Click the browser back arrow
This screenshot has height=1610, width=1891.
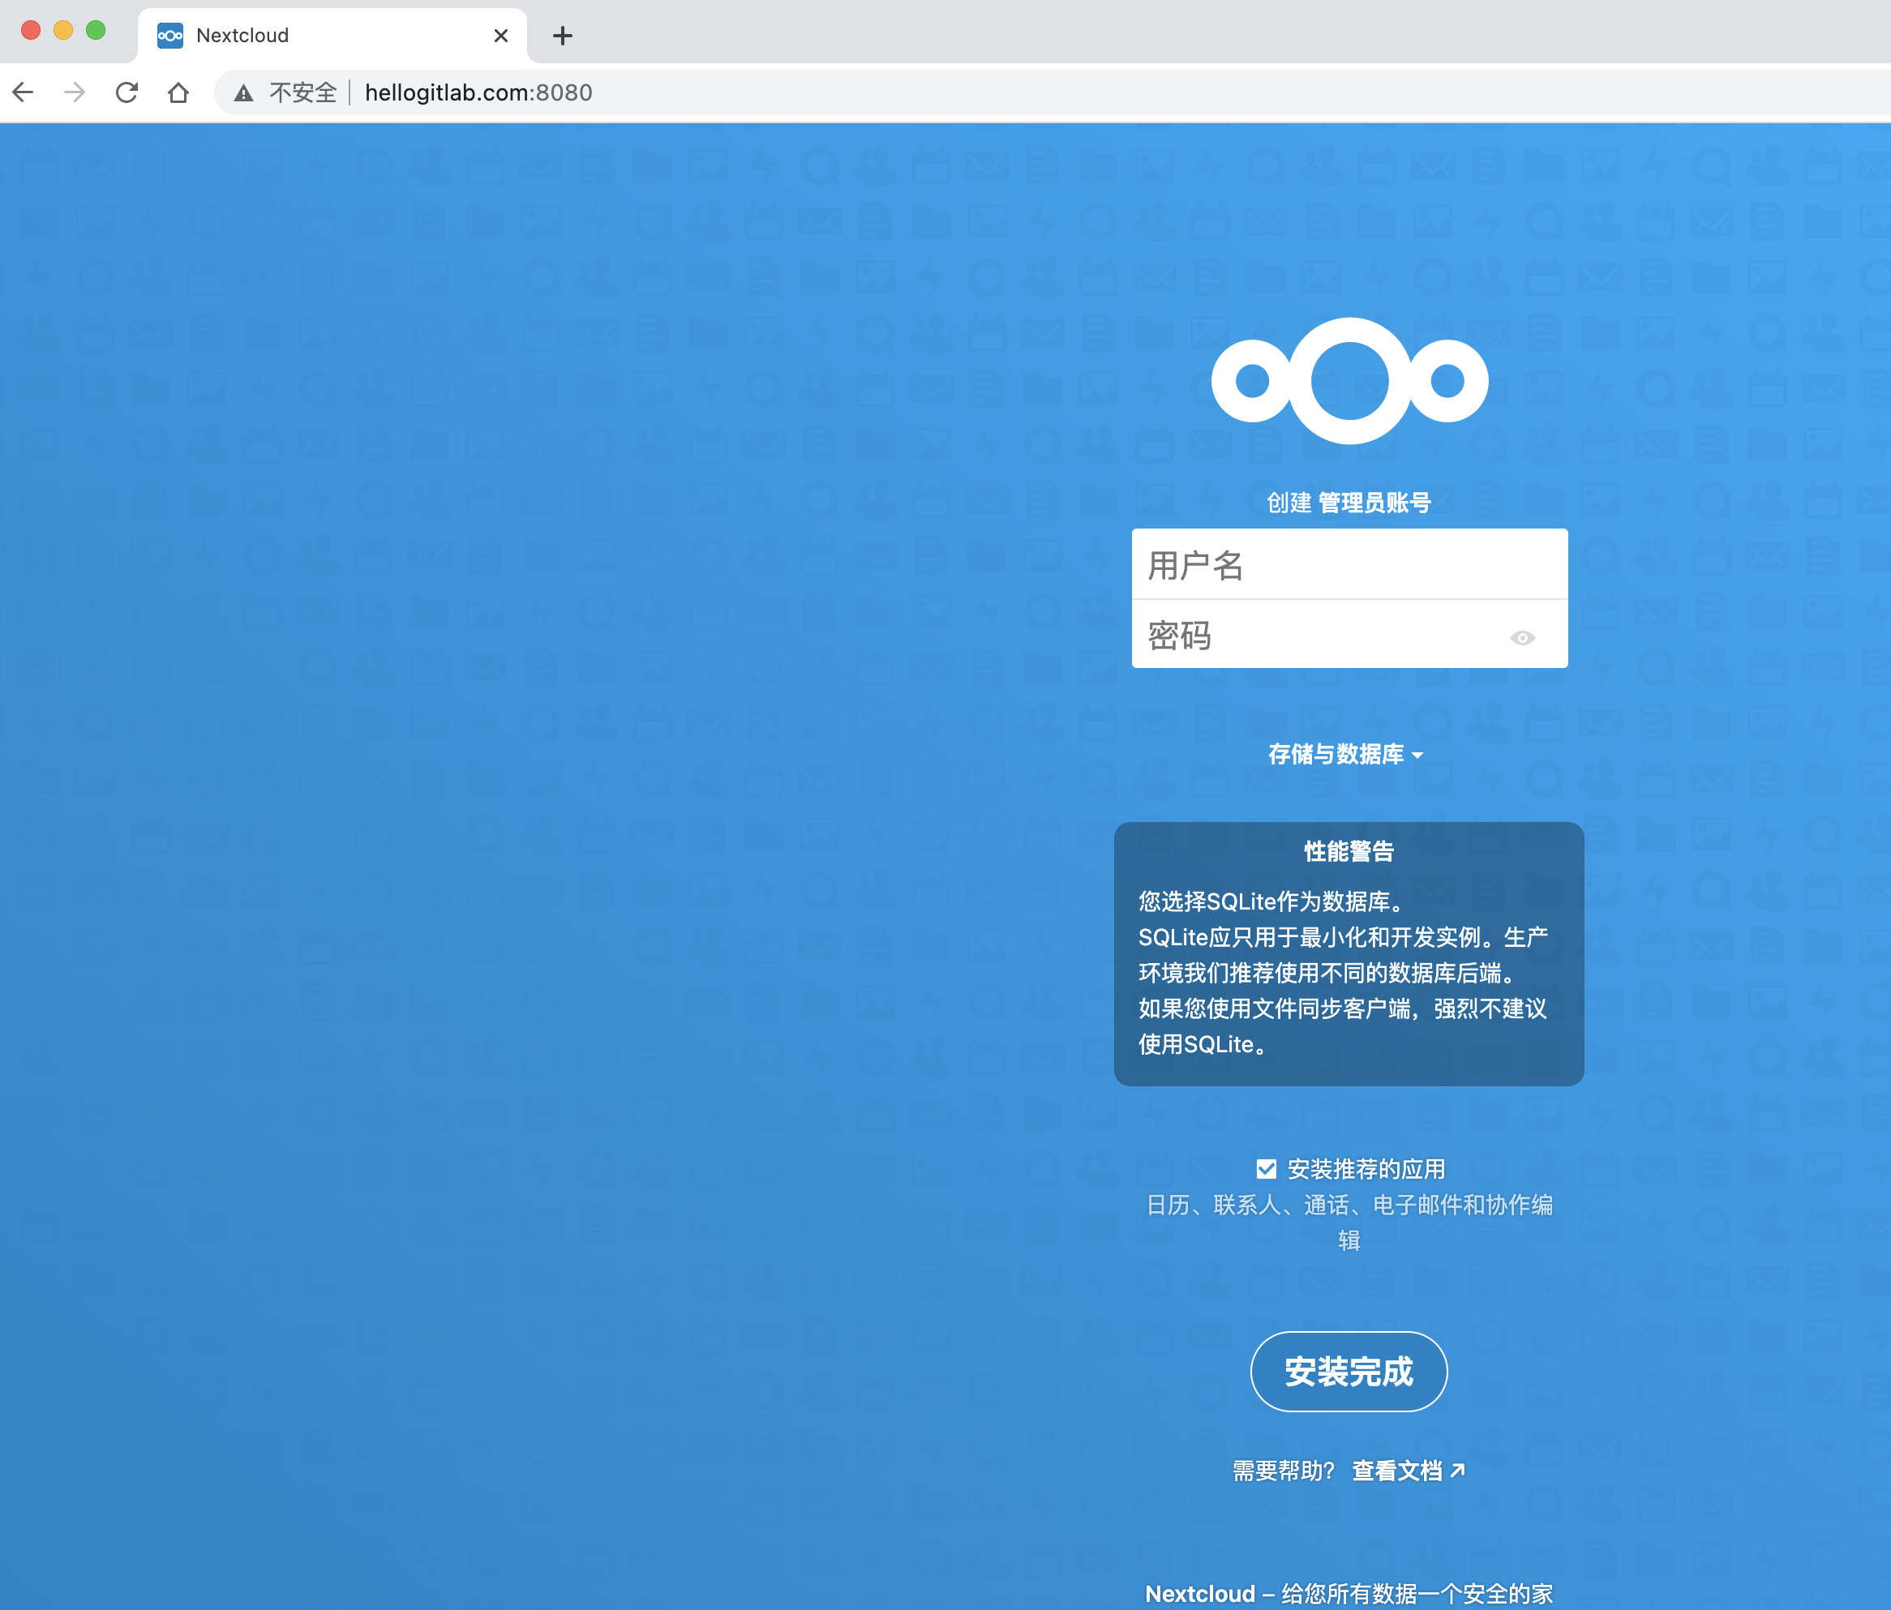click(24, 92)
